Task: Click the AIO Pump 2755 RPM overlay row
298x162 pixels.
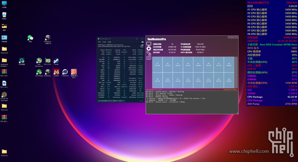Action: 272,104
